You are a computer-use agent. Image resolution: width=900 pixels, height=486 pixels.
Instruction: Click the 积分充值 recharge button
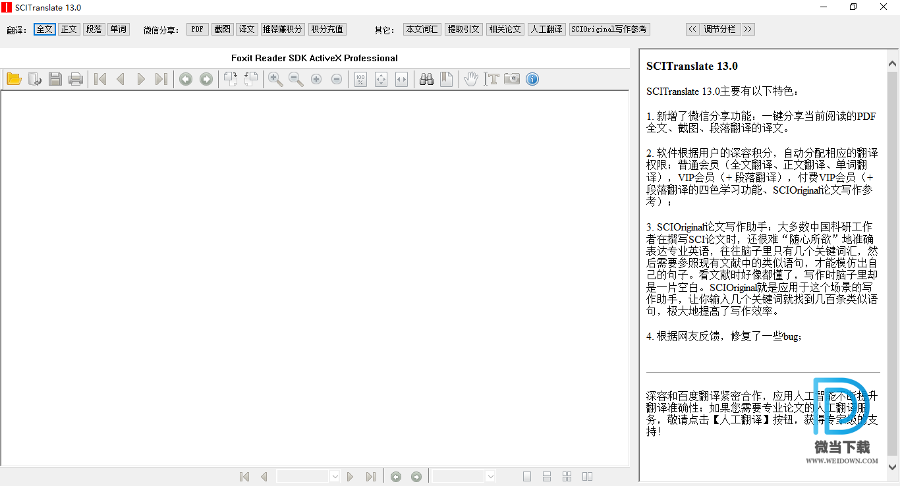click(x=327, y=30)
